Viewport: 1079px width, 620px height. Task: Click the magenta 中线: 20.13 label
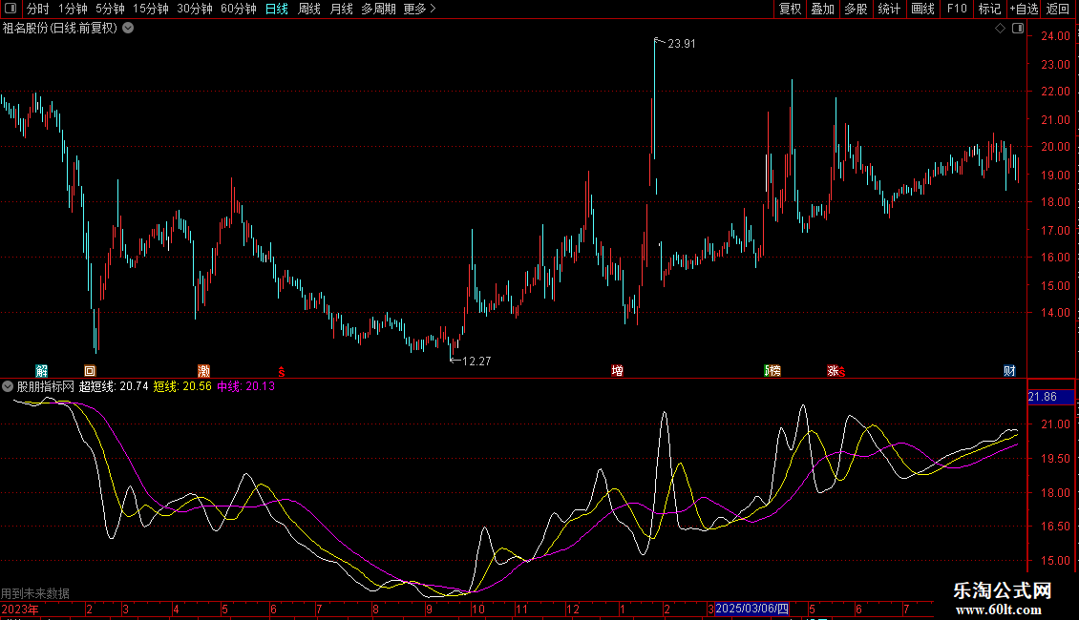(x=245, y=386)
